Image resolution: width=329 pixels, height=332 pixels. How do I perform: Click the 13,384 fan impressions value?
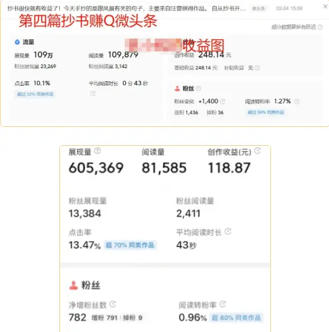(85, 213)
